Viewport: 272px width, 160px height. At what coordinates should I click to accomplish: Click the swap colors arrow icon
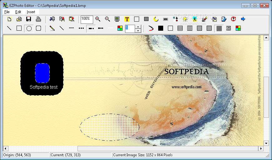pyautogui.click(x=175, y=19)
